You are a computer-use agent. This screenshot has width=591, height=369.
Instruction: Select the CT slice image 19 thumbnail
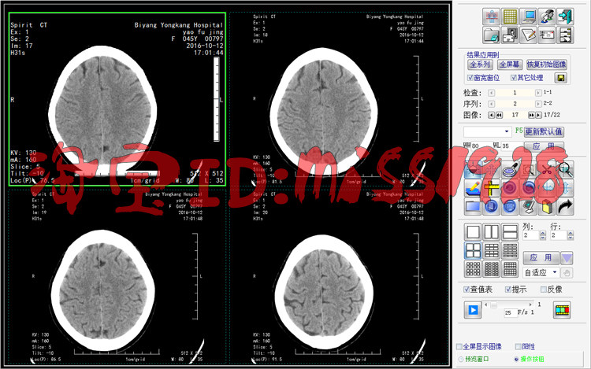click(x=117, y=278)
